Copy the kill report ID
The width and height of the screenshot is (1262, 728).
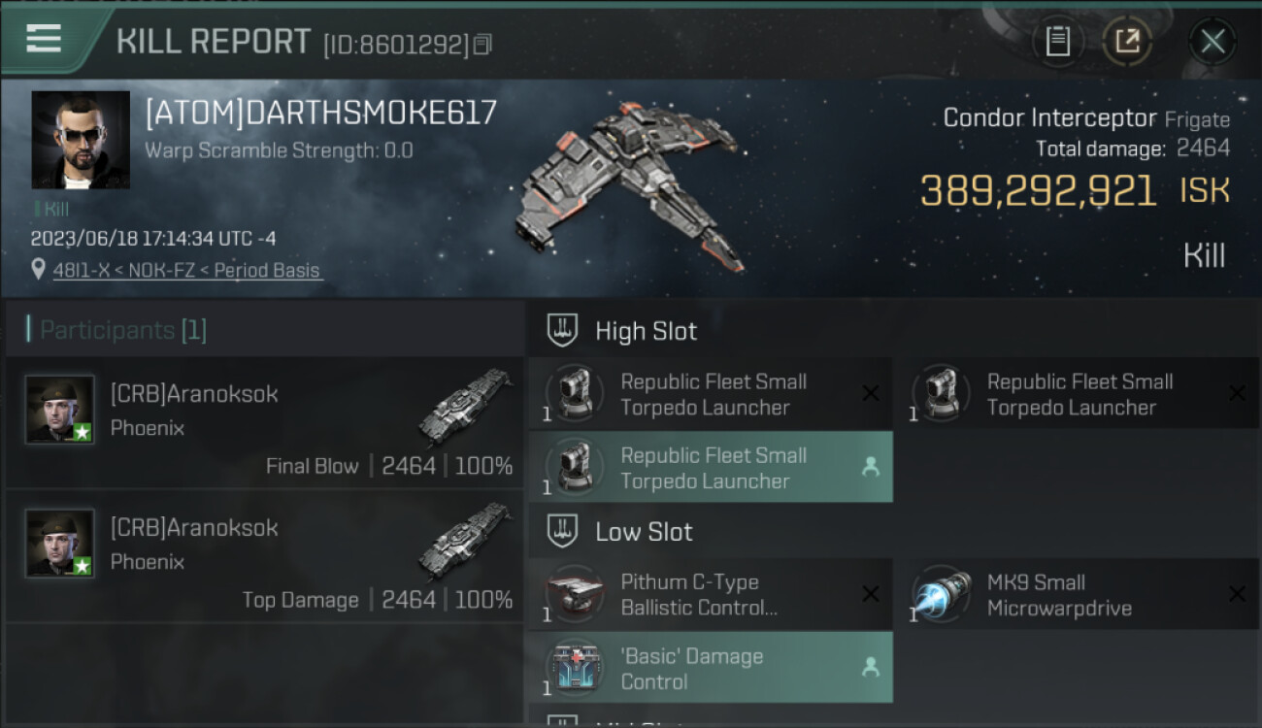483,45
